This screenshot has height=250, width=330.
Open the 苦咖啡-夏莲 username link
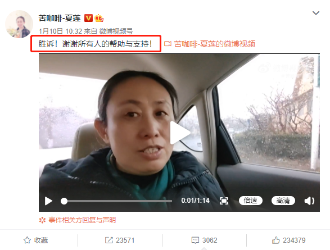tap(60, 18)
